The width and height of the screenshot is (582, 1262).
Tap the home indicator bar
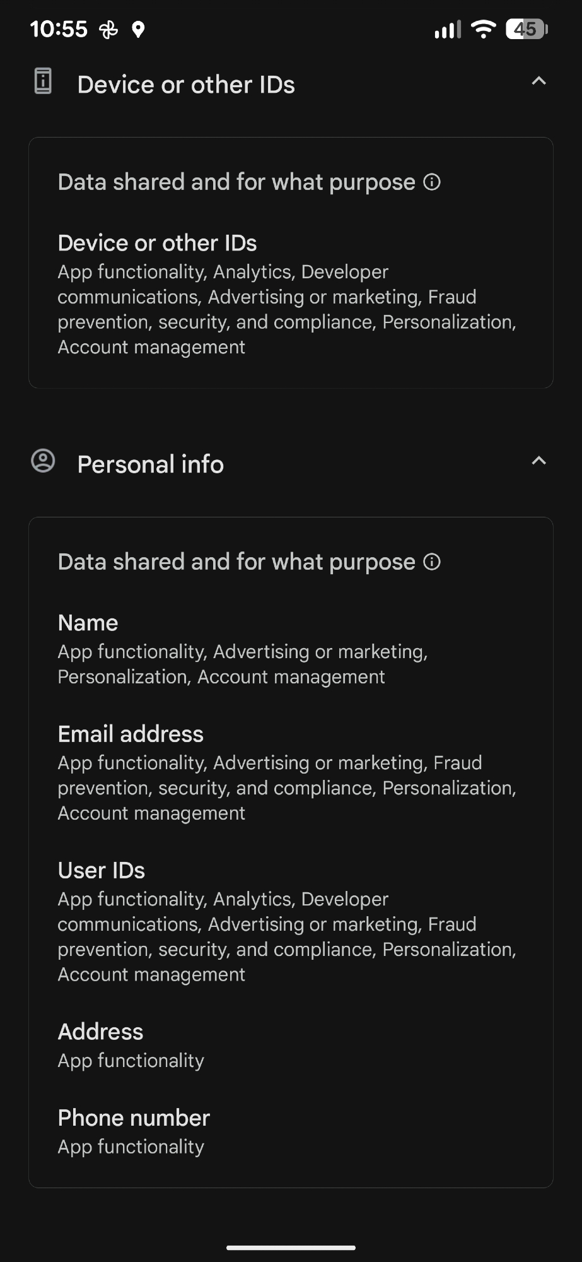click(x=291, y=1247)
